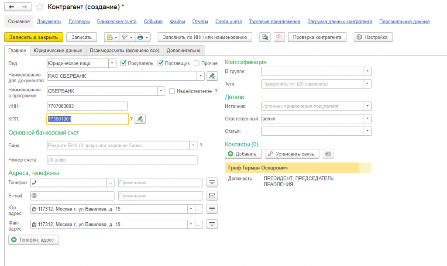The height and width of the screenshot is (266, 447).
Task: Click the Проверка контрагента button
Action: tap(317, 37)
